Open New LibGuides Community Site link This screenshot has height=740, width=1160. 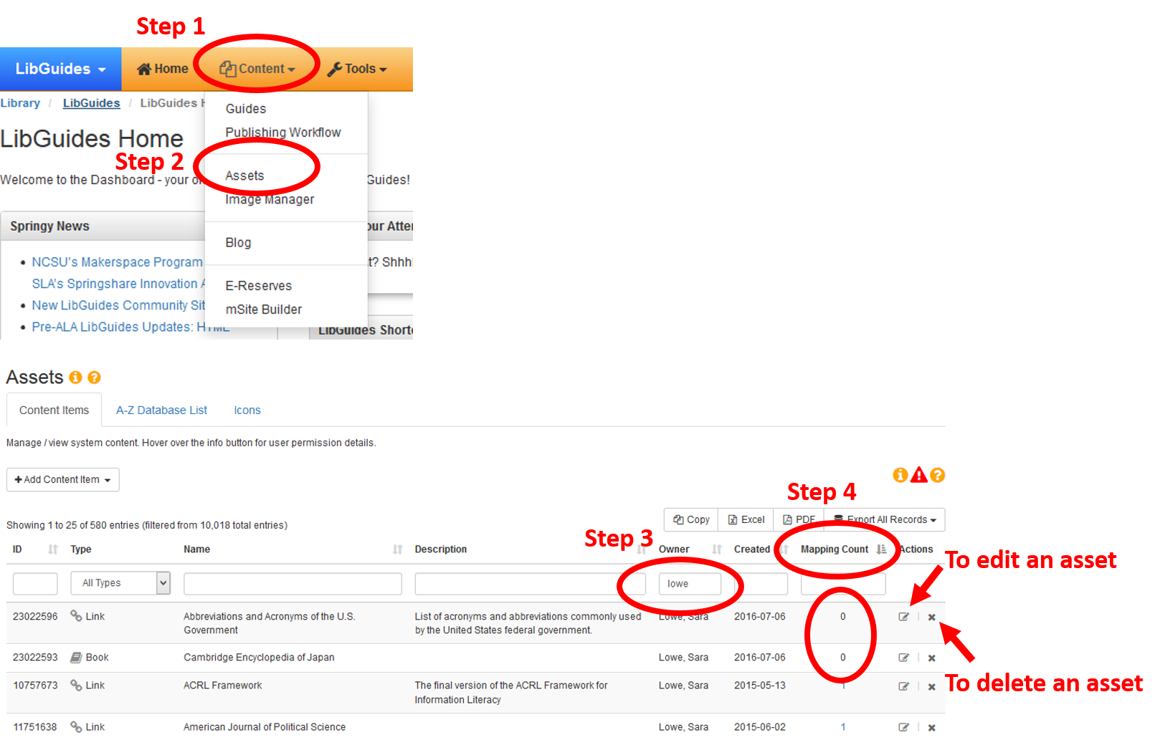(118, 305)
